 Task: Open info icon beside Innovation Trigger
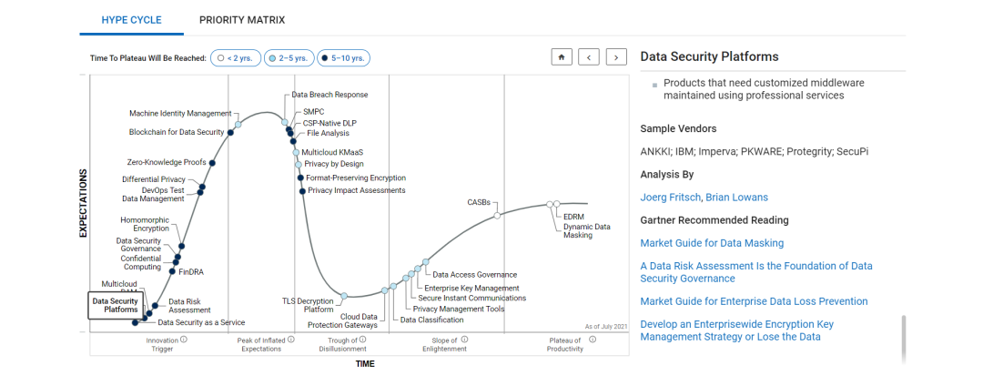[184, 339]
